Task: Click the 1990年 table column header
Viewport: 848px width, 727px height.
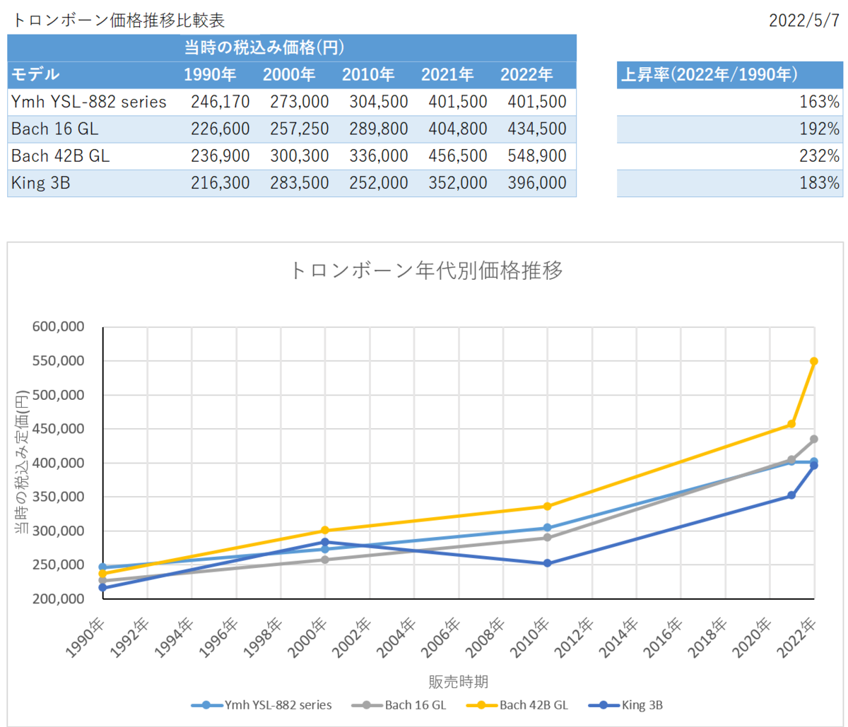Action: click(x=211, y=74)
